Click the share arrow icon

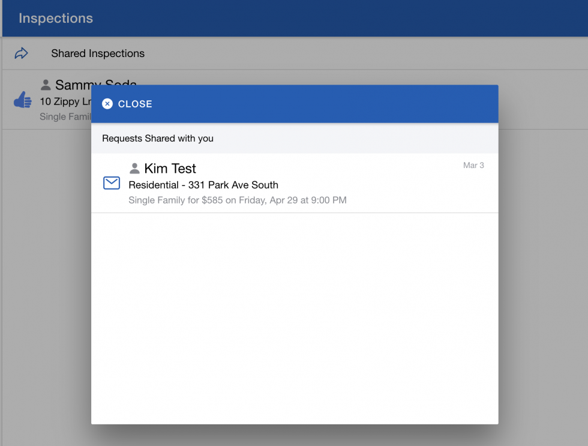22,53
